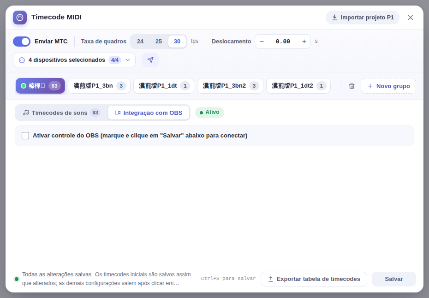
Task: Set frame rate to 24 fps
Action: point(140,42)
